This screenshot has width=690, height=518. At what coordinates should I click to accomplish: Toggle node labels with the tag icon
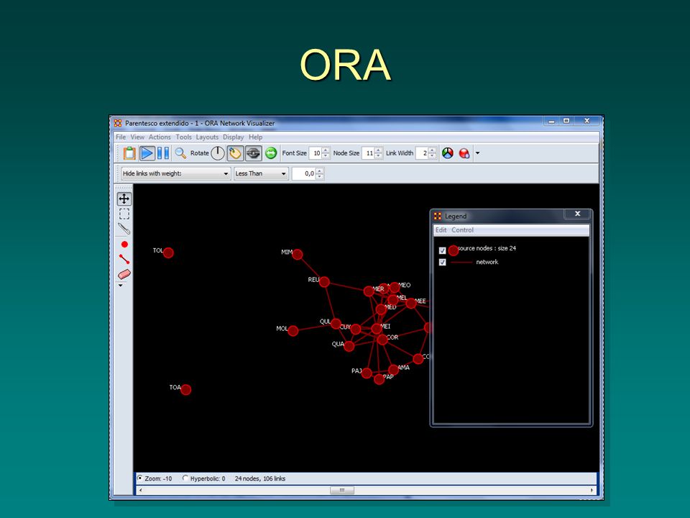click(236, 153)
